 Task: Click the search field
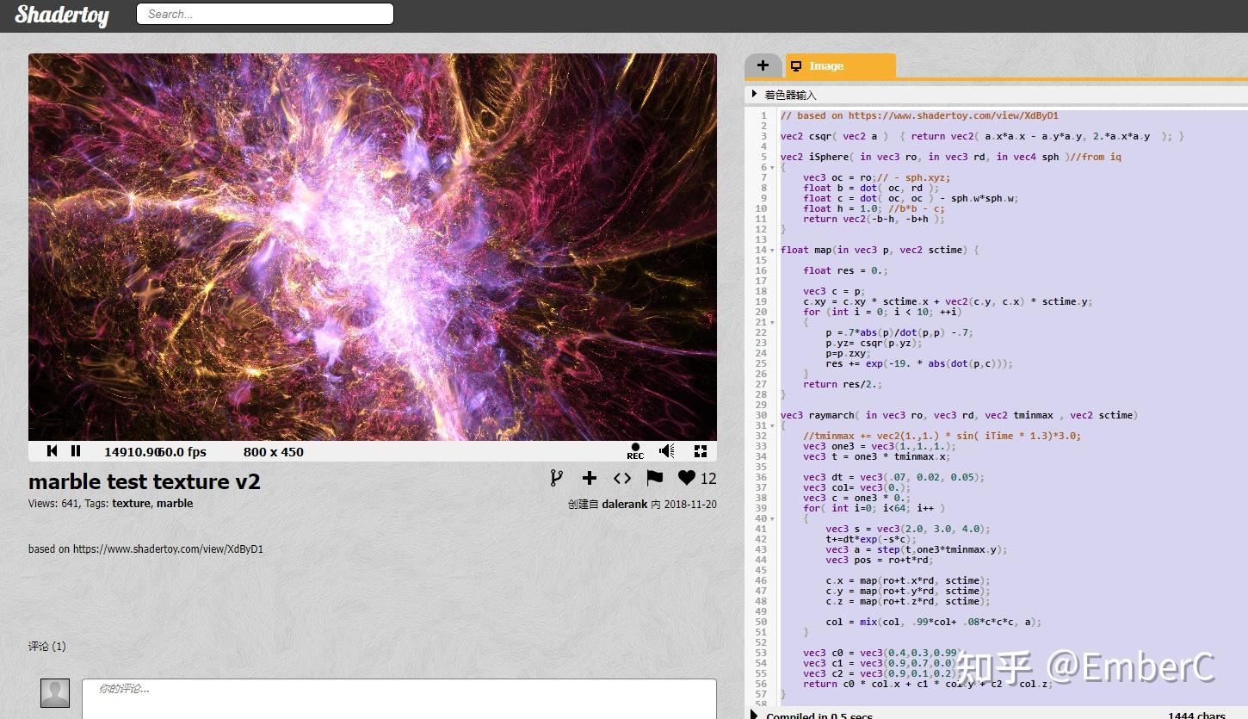264,14
